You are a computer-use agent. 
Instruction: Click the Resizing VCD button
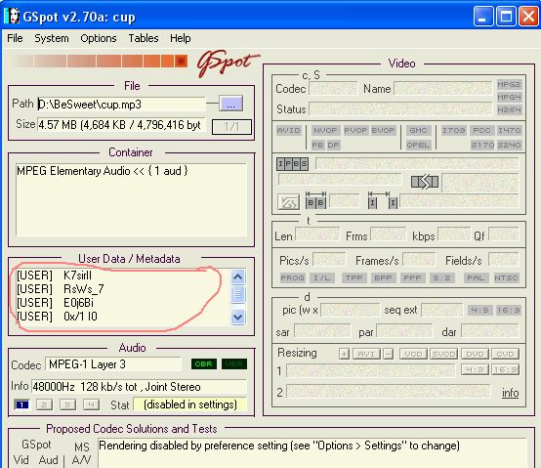413,354
